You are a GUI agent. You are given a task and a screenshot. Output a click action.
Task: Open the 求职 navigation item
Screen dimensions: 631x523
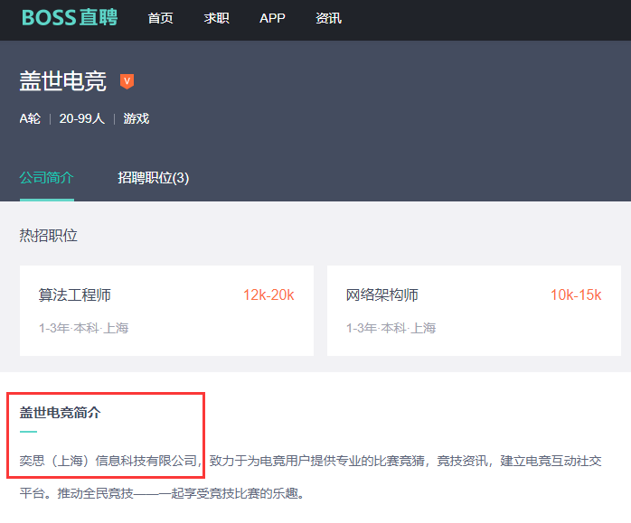point(216,18)
